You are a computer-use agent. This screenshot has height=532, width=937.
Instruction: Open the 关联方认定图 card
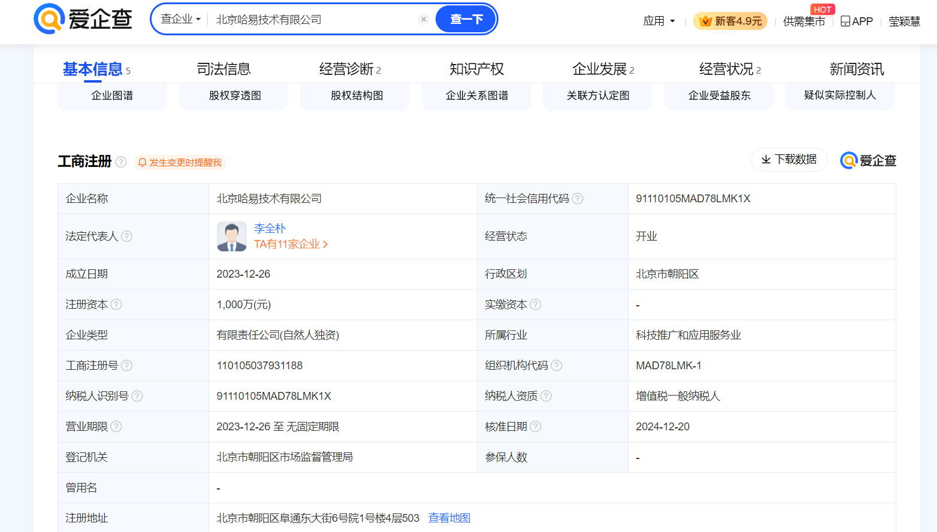coord(598,96)
